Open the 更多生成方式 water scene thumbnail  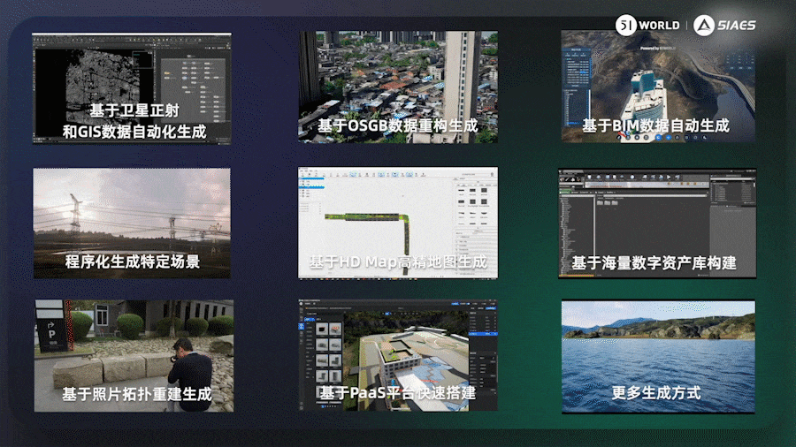[658, 357]
